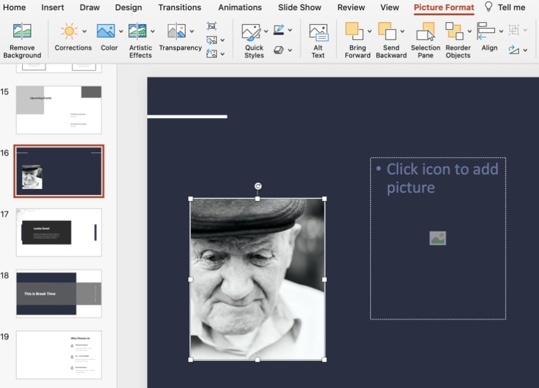The height and width of the screenshot is (388, 539).
Task: Open the Reorder Objects dropdown arrow
Action: click(x=469, y=31)
